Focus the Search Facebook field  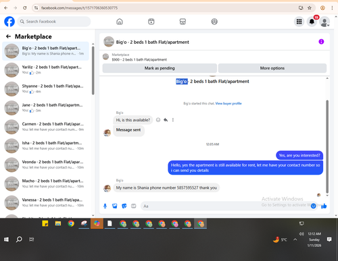53,22
